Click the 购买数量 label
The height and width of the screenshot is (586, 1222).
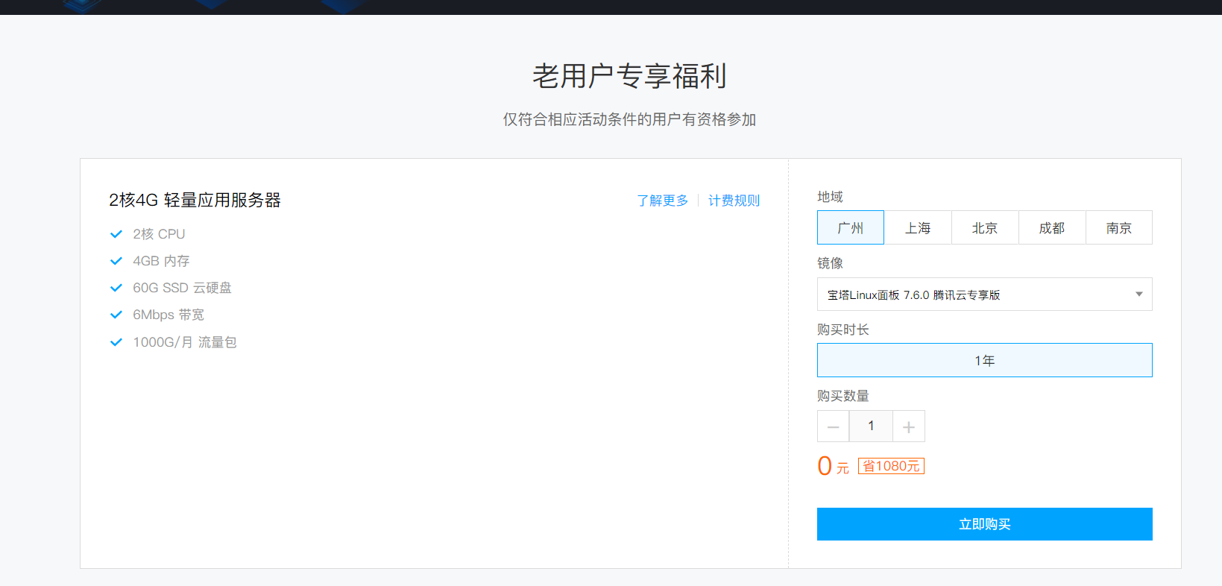pos(843,396)
